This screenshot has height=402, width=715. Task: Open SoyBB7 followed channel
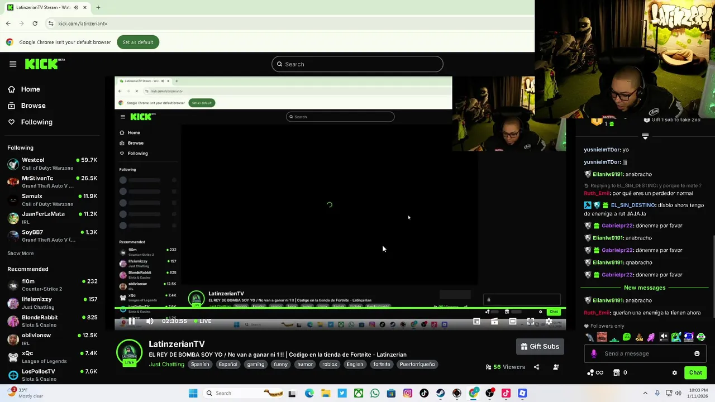[x=53, y=236]
